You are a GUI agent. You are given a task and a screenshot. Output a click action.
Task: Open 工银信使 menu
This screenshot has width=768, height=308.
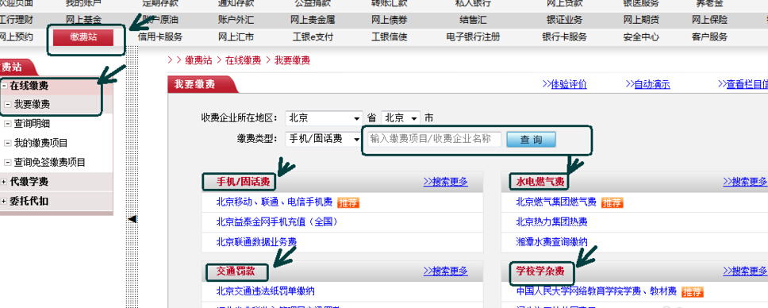[389, 37]
